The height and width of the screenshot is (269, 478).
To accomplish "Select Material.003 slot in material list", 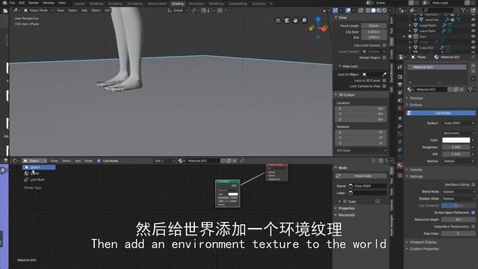I will pyautogui.click(x=437, y=67).
